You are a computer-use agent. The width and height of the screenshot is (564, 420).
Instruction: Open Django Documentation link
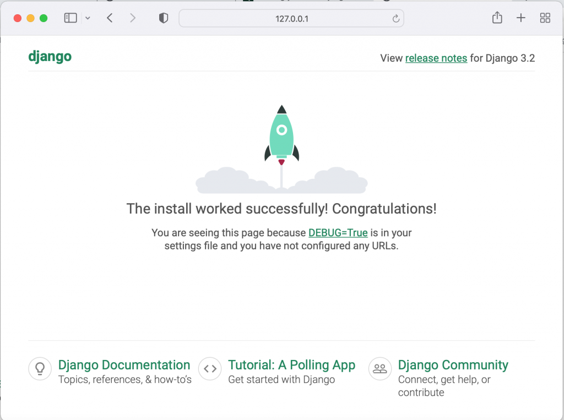[124, 365]
